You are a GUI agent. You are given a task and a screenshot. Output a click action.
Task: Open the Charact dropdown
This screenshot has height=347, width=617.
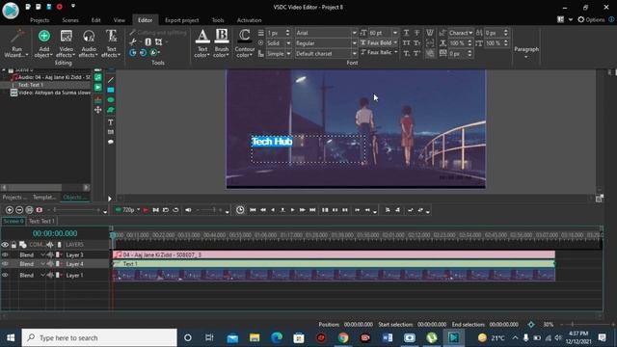[461, 33]
